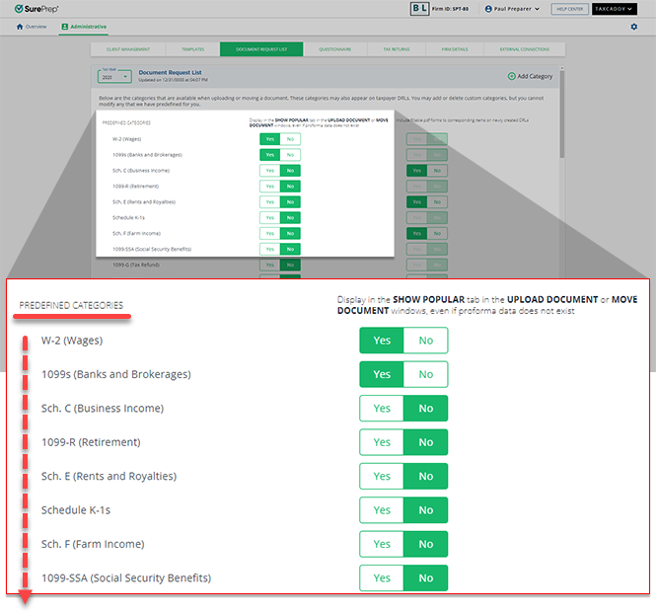Switch to the Templates tab

(x=193, y=49)
